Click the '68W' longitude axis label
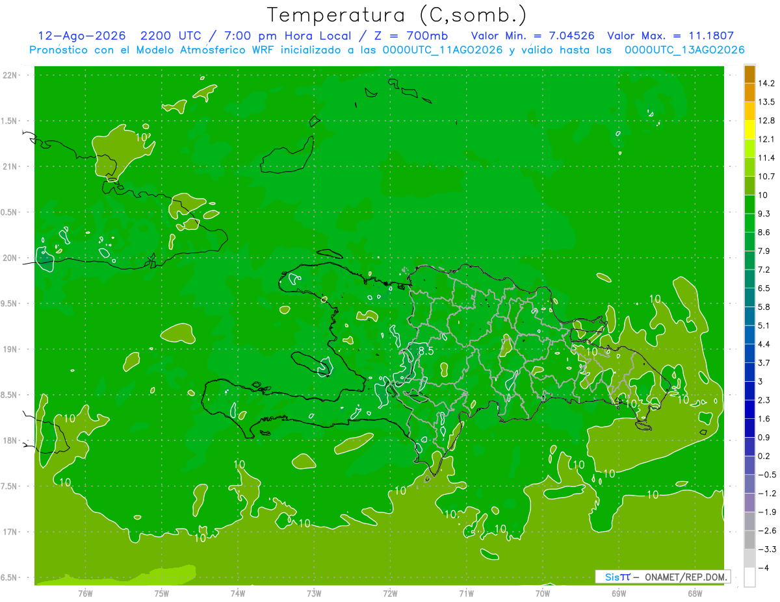 [x=695, y=594]
